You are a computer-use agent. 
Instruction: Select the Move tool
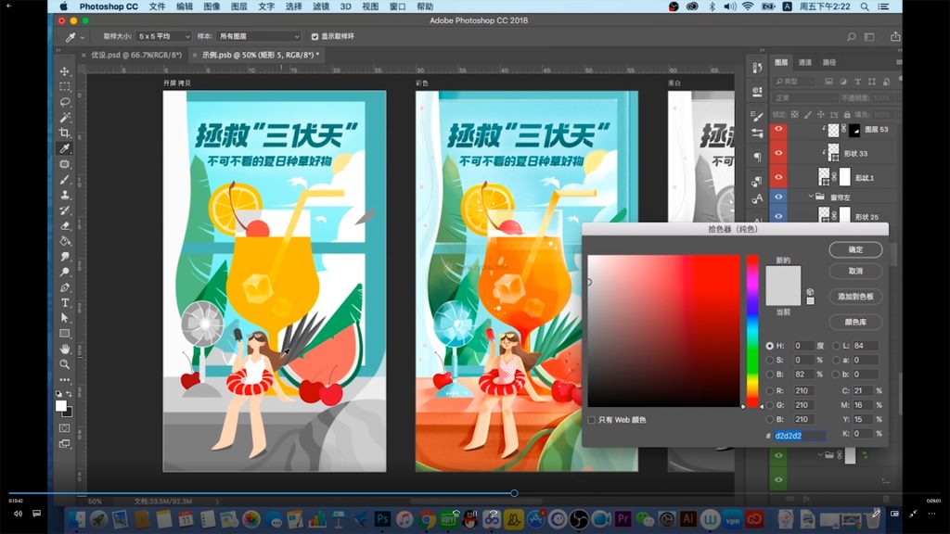pyautogui.click(x=65, y=71)
